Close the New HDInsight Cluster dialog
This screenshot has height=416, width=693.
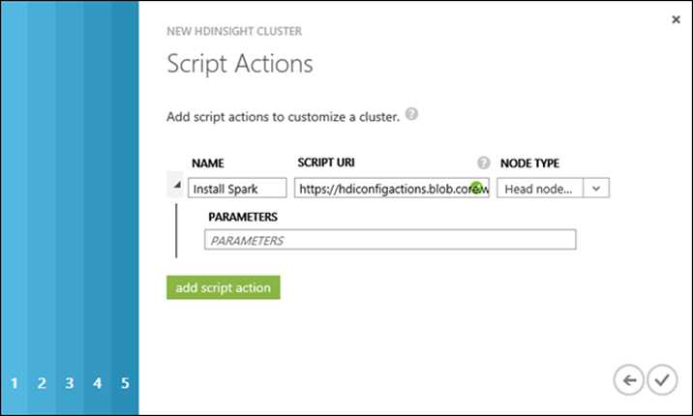(676, 19)
